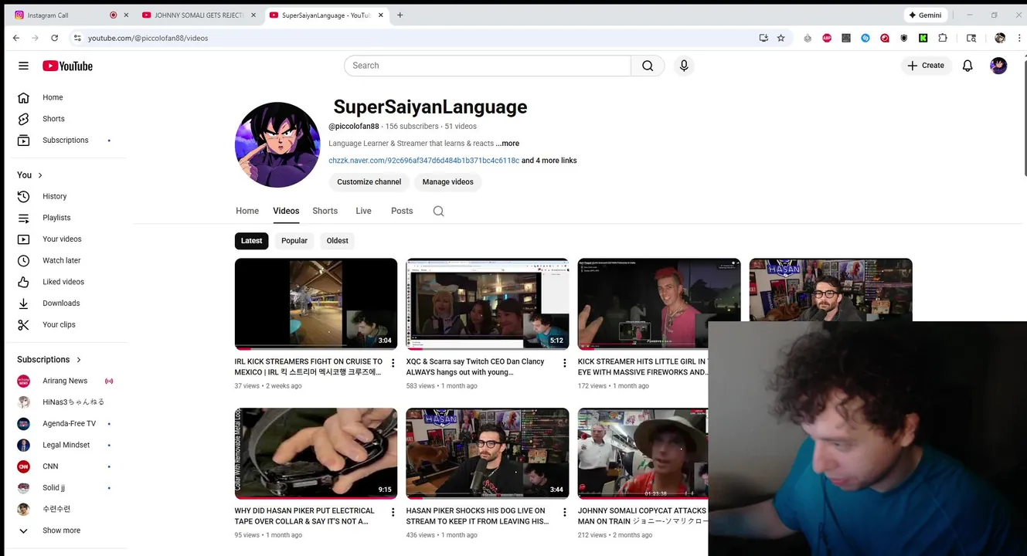This screenshot has height=556, width=1027.
Task: Show and 4 more links
Action: click(x=549, y=161)
